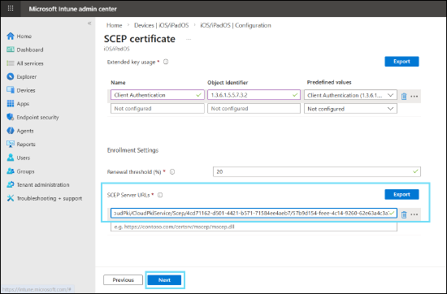The image size is (447, 294).
Task: Open Agents in the left menu
Action: pos(25,131)
